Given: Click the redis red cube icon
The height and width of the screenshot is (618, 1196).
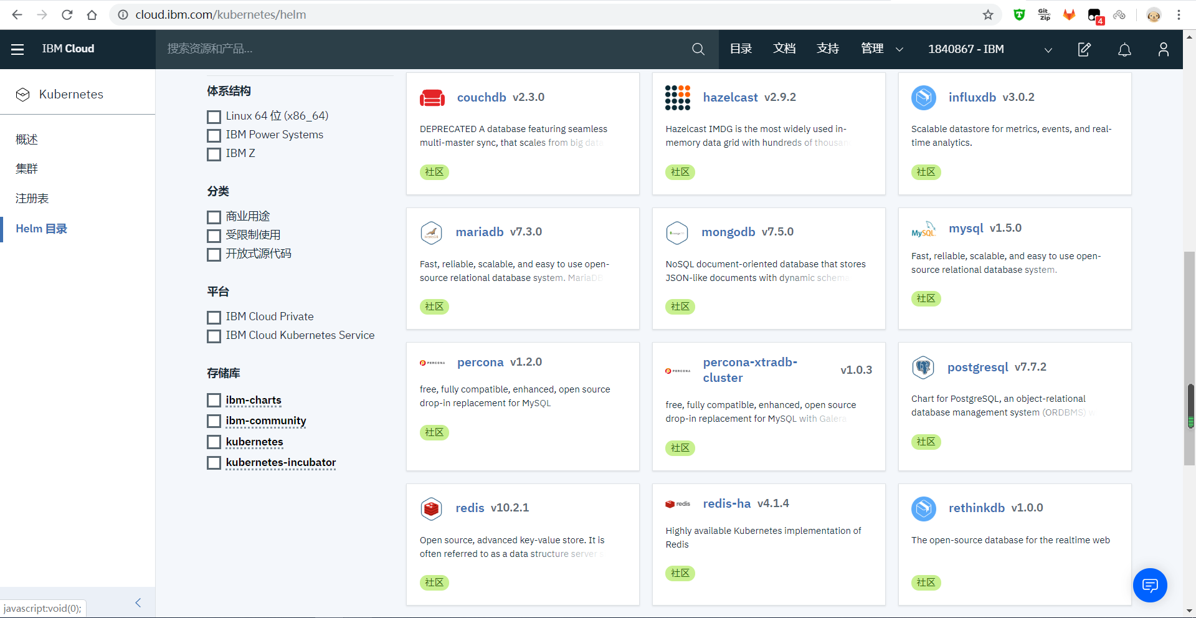Looking at the screenshot, I should (431, 509).
